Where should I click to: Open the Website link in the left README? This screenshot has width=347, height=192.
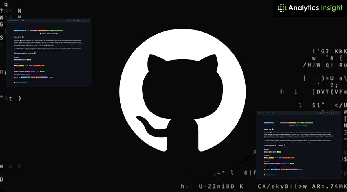coord(43,34)
